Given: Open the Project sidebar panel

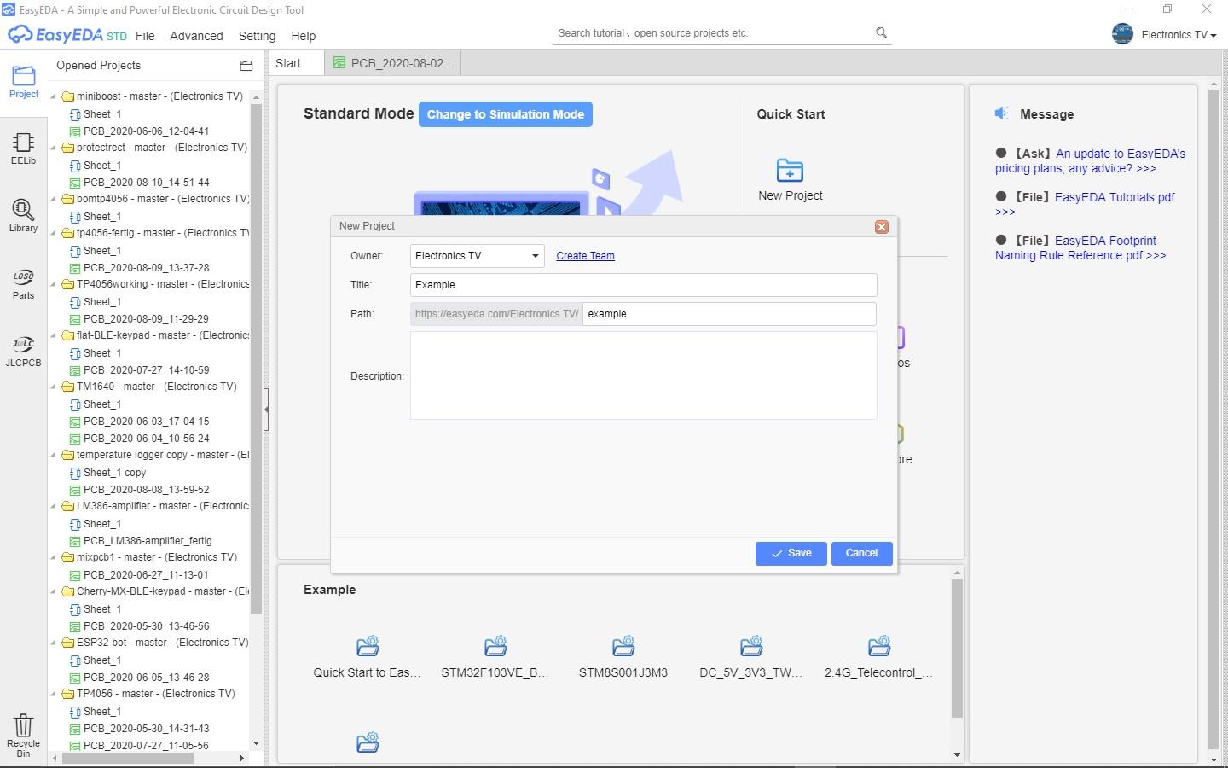Looking at the screenshot, I should [x=24, y=82].
